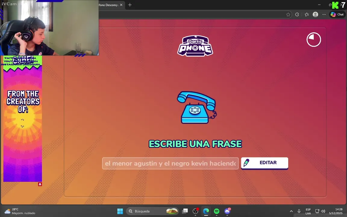This screenshot has height=217, width=347.
Task: Click the FROM THE CREATORS OF banner
Action: coord(23,118)
